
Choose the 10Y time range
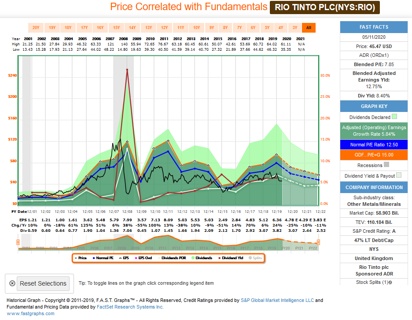coord(197,28)
